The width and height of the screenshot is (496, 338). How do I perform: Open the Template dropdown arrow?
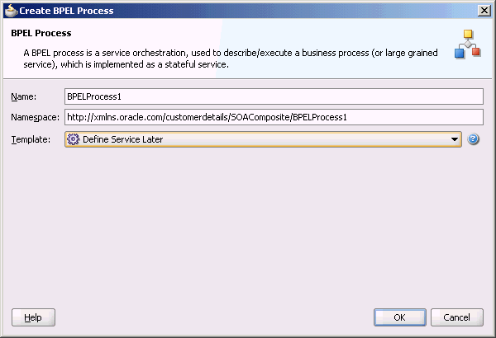point(455,139)
